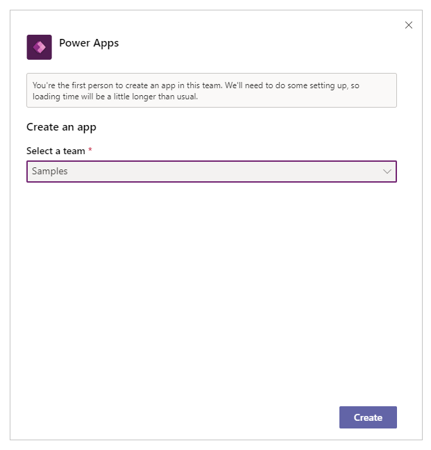Open the Select a team dropdown
This screenshot has height=450, width=431.
click(x=212, y=172)
